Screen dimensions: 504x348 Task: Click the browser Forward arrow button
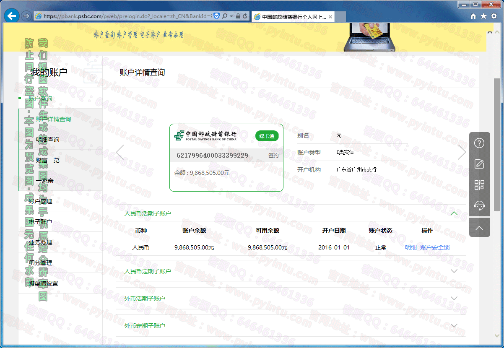point(26,16)
